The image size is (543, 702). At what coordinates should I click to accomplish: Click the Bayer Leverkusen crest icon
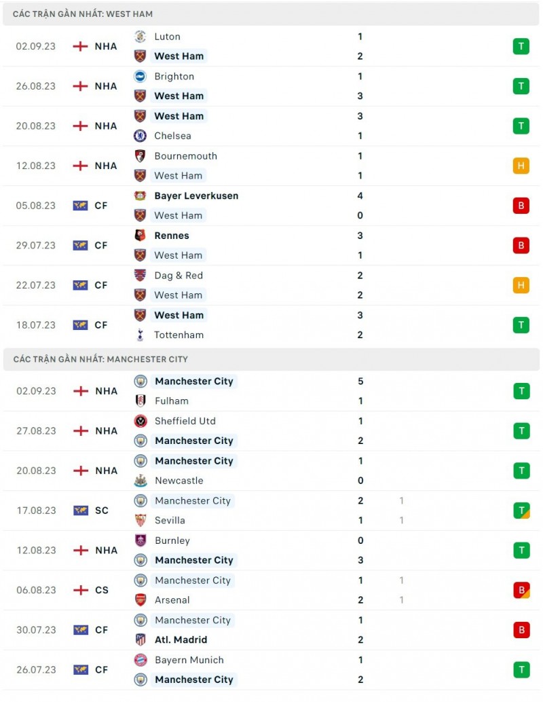141,196
